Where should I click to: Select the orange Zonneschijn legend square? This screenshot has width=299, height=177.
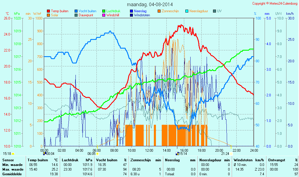pos(159,11)
